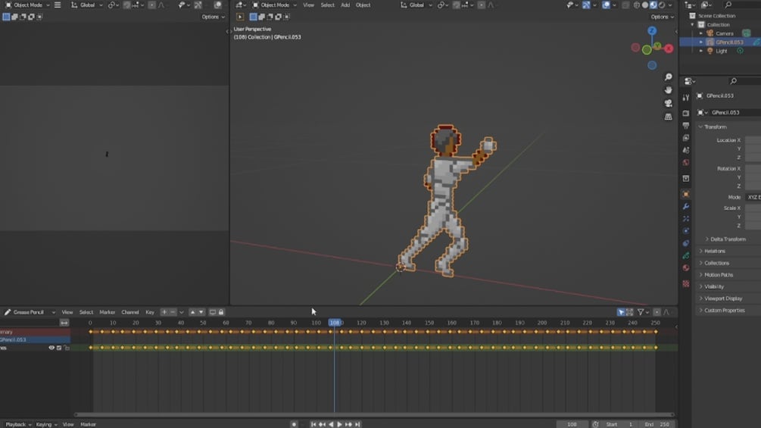Viewport: 761px width, 428px height.
Task: Click the zoom magnifier viewport gizmo
Action: (x=669, y=77)
